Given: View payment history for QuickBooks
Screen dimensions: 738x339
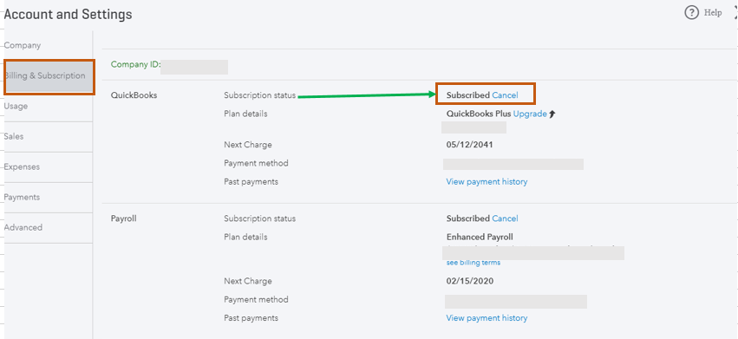Looking at the screenshot, I should (x=487, y=182).
